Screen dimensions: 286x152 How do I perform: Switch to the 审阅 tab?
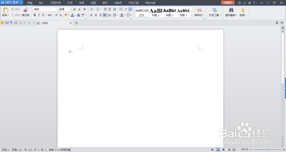82,3
